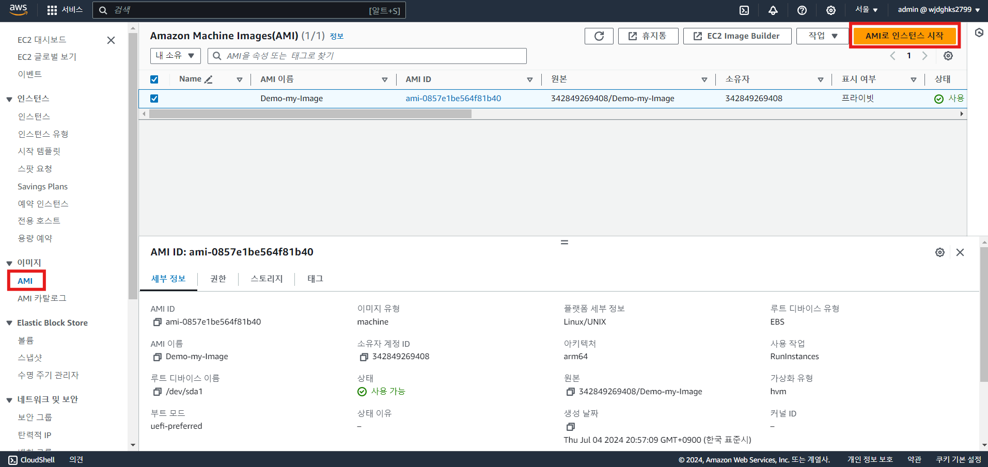Launch CloudShell from top navigation bar
The height and width of the screenshot is (467, 988).
[x=744, y=10]
